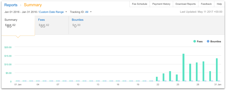Click the fees bar for Jan 22
Image resolution: width=226 pixels, height=90 pixels.
pyautogui.click(x=157, y=79)
